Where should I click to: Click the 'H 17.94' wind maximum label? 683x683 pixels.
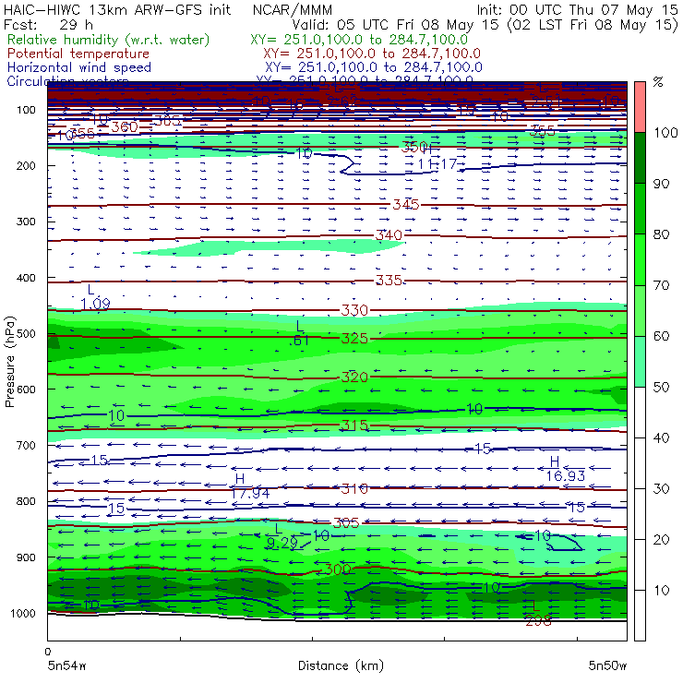pyautogui.click(x=249, y=486)
